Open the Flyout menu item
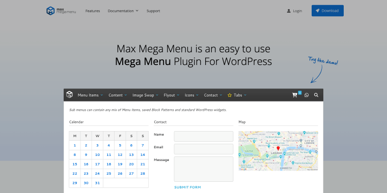This screenshot has width=387, height=193. tap(172, 95)
